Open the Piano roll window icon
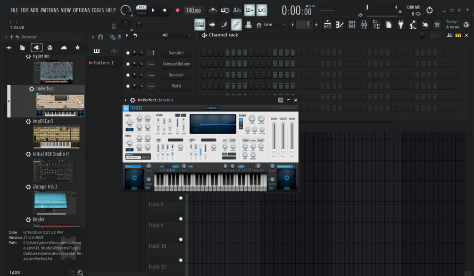The height and width of the screenshot is (276, 474). [x=340, y=25]
